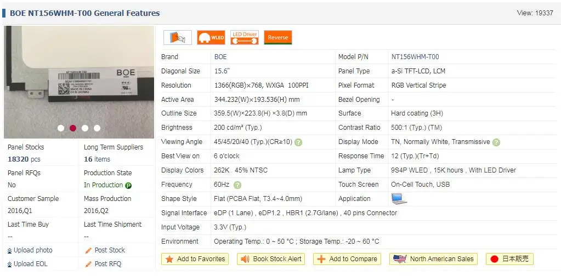The height and width of the screenshot is (276, 561).
Task: Click Best View on 6 o'clock value
Action: (x=227, y=156)
